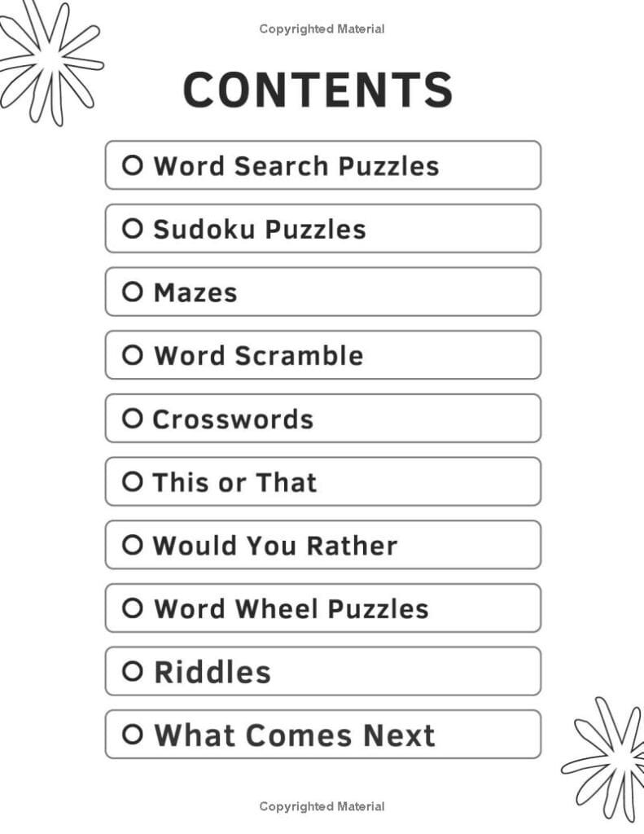Select the circle beside Sudoku Puzzles
The image size is (644, 834).
tap(133, 229)
